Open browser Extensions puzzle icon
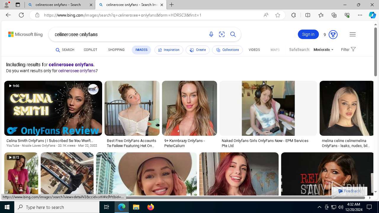The width and height of the screenshot is (379, 213). (293, 15)
